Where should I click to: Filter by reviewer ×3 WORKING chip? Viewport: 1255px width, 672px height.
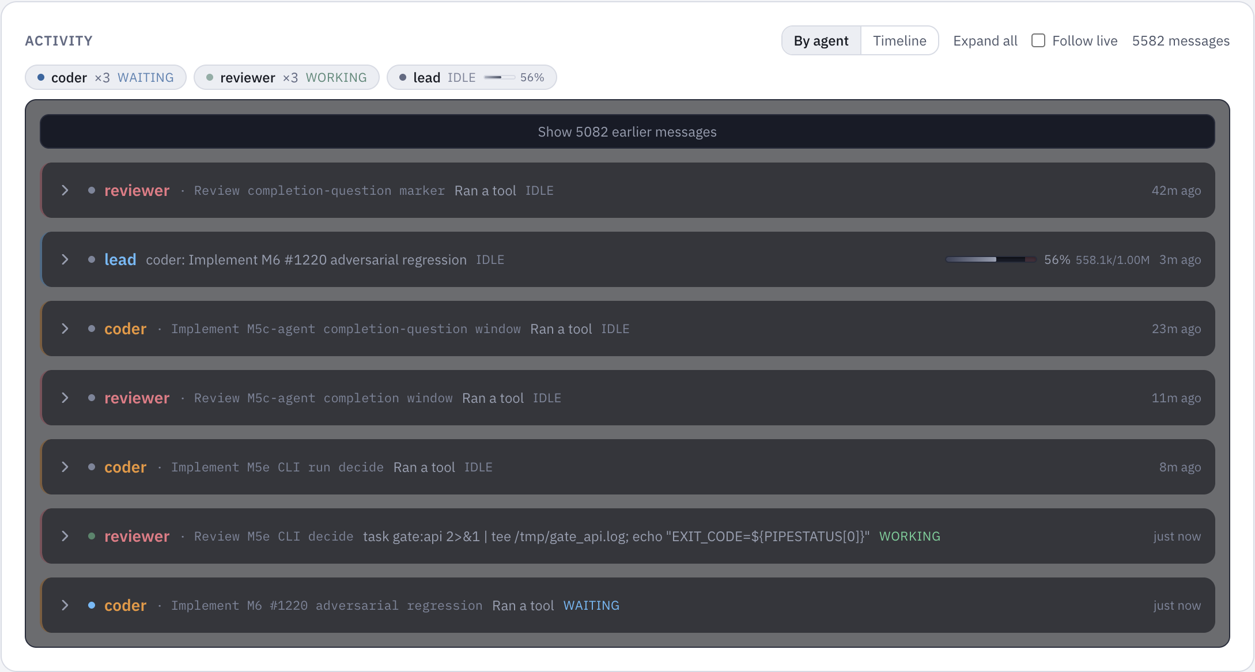(286, 77)
